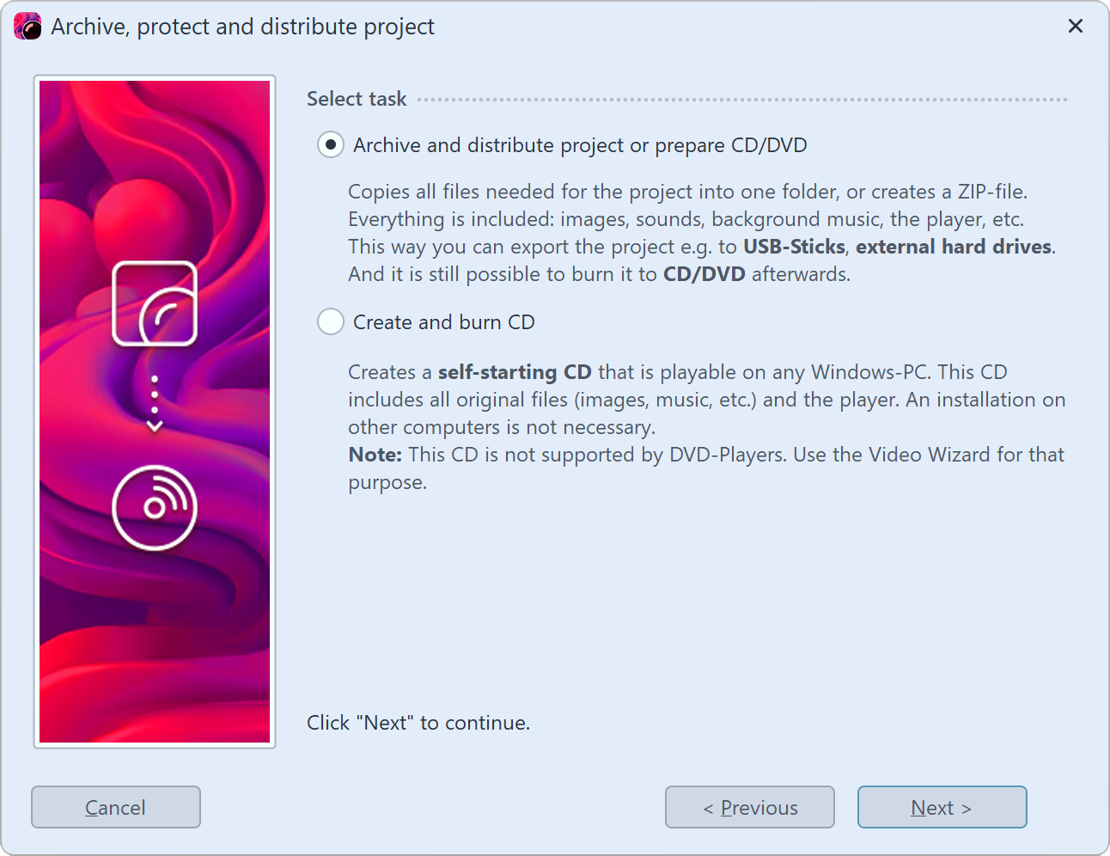Viewport: 1110px width, 856px height.
Task: Click the "Archive and distribute project or prepare CD/DVD" label
Action: tap(580, 145)
